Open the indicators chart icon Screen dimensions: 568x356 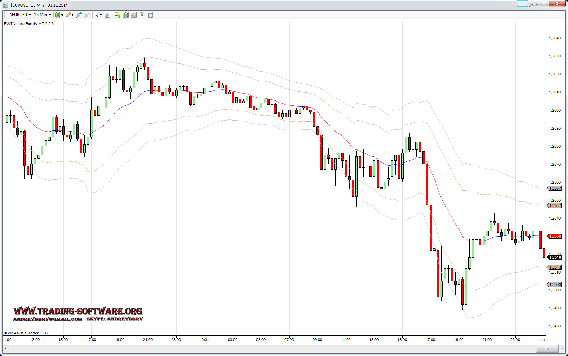(134, 15)
